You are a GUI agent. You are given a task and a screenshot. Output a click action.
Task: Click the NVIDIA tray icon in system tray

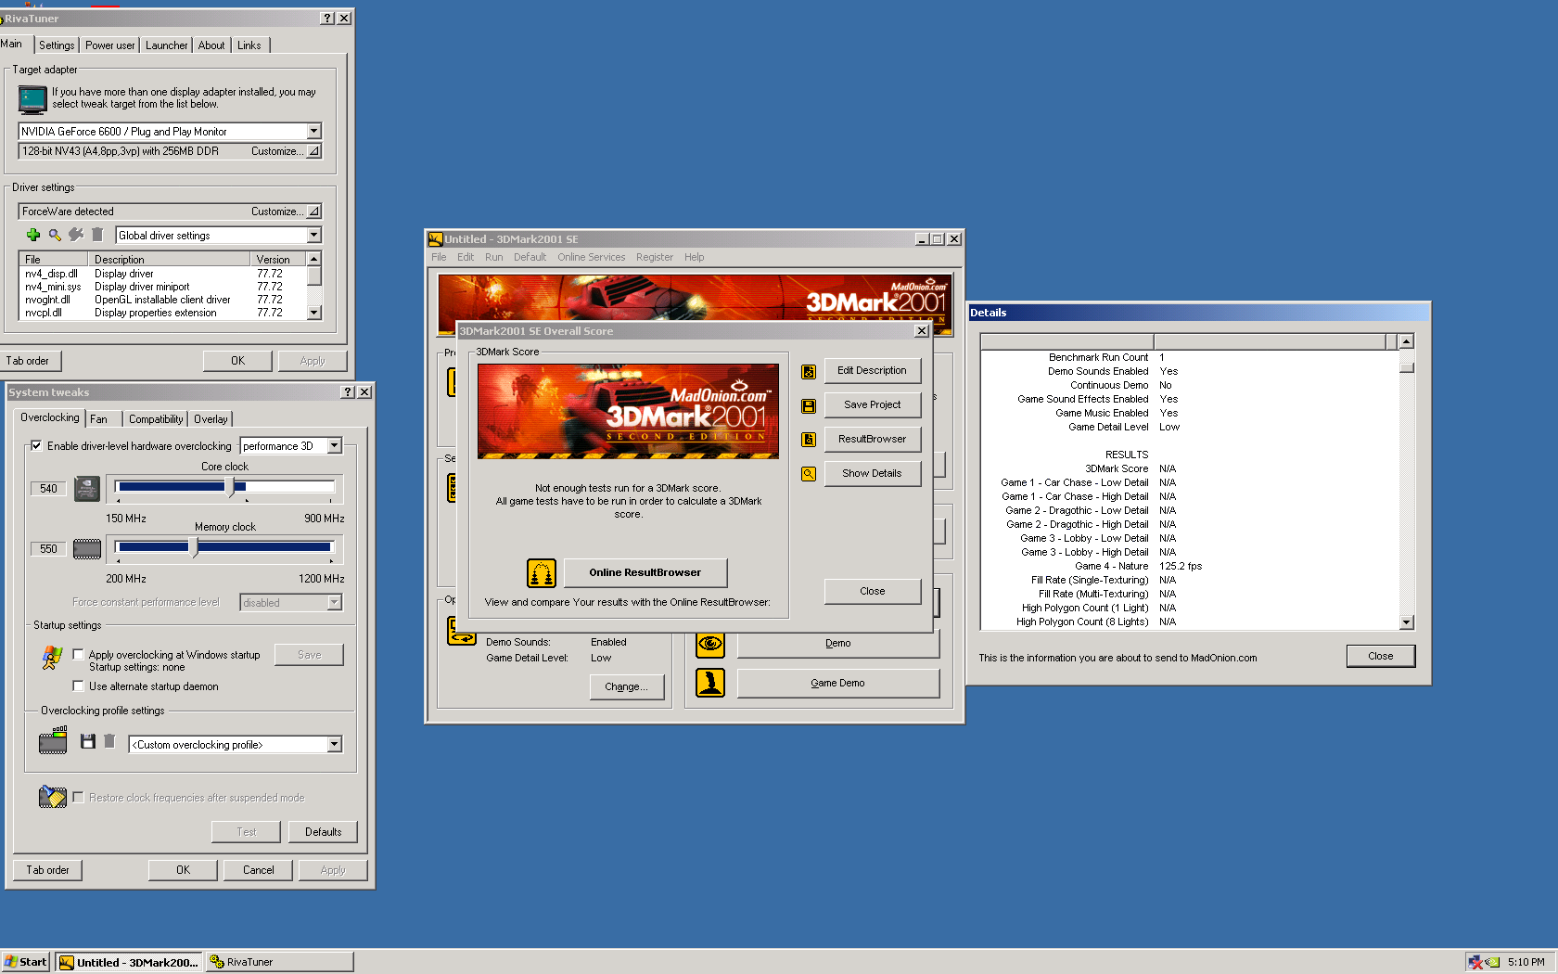click(x=1492, y=962)
